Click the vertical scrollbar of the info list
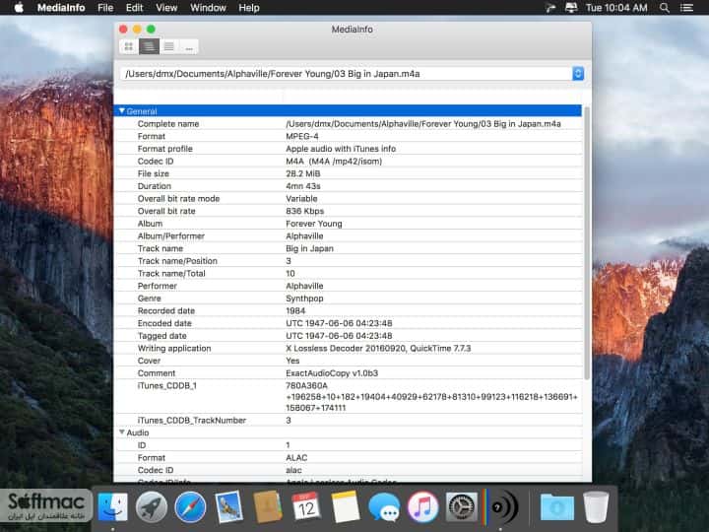Screen dimensions: 709x532 587,244
